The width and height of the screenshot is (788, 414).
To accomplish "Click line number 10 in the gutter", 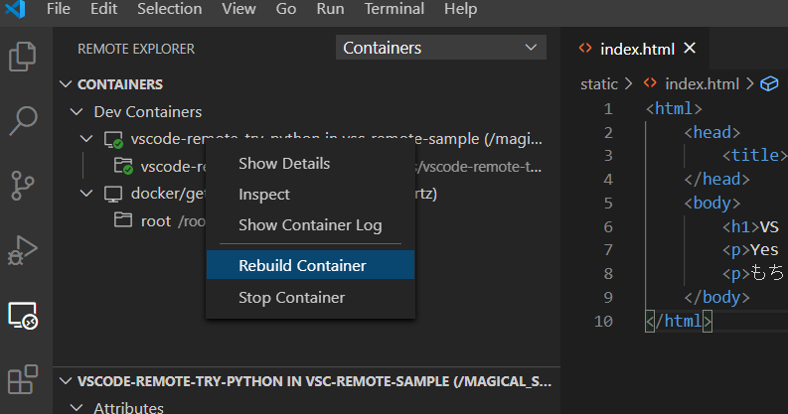I will click(x=603, y=321).
